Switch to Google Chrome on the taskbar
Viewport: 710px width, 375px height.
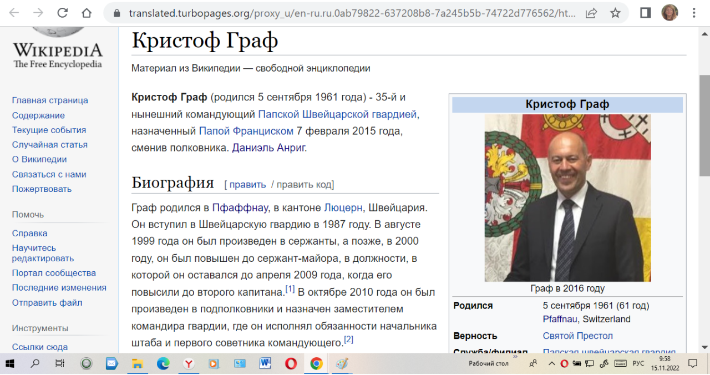pyautogui.click(x=316, y=364)
